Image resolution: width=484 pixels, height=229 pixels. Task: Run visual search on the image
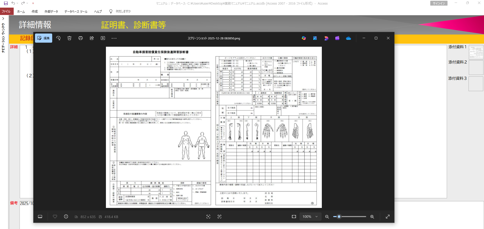click(x=208, y=217)
